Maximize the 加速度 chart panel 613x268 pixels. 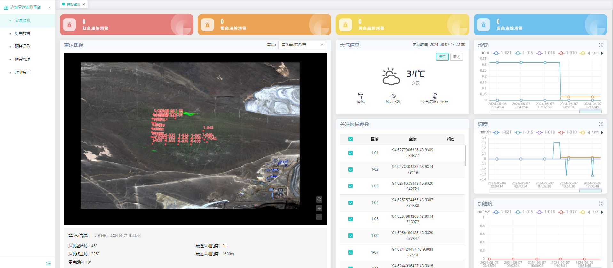[601, 204]
